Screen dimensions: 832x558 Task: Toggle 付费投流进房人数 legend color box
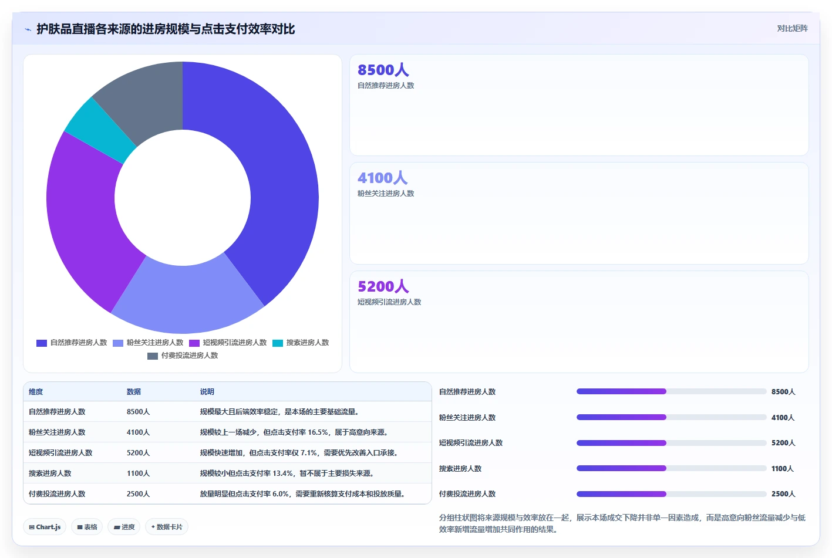[153, 356]
